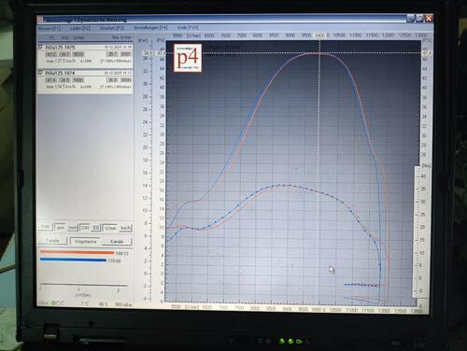Viewport: 467px width, 351px height.
Task: Click the Ende [F10] menu item
Action: coord(188,28)
